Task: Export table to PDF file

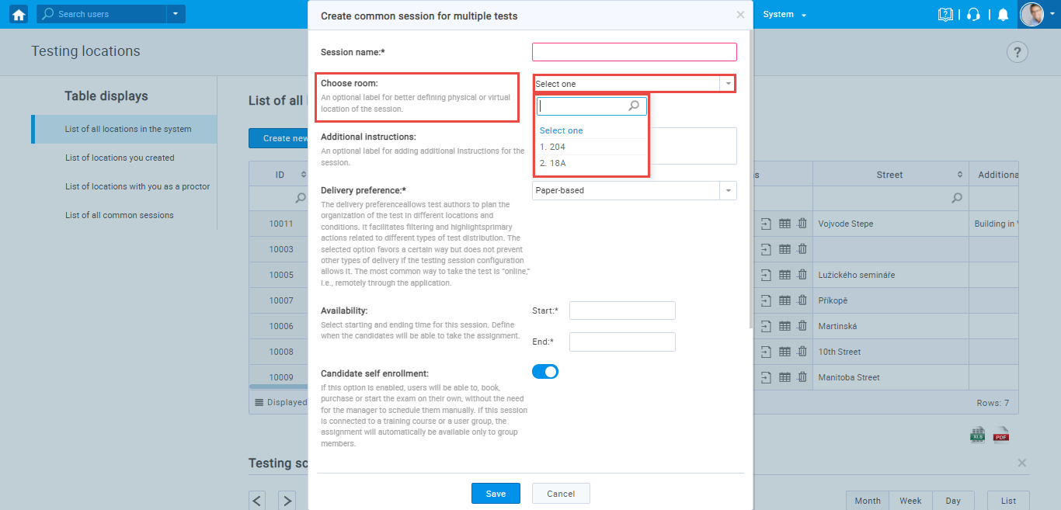Action: click(x=1001, y=435)
